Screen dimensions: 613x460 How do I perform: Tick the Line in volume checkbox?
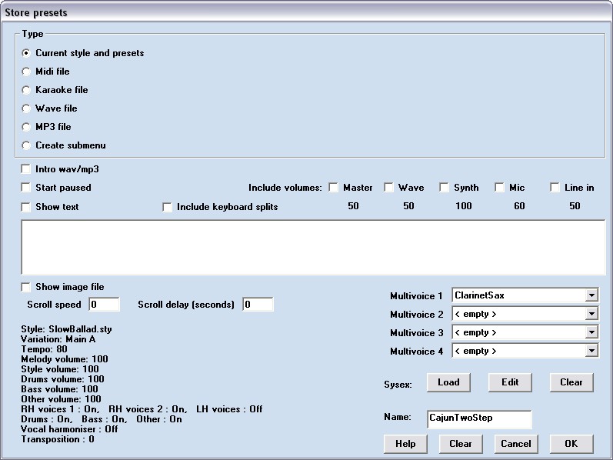pos(555,188)
